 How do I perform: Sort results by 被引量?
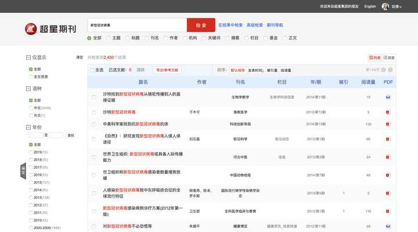(x=272, y=70)
